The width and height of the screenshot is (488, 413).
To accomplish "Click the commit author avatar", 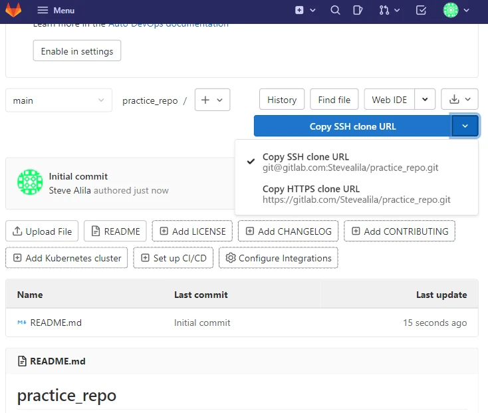I will pyautogui.click(x=30, y=182).
